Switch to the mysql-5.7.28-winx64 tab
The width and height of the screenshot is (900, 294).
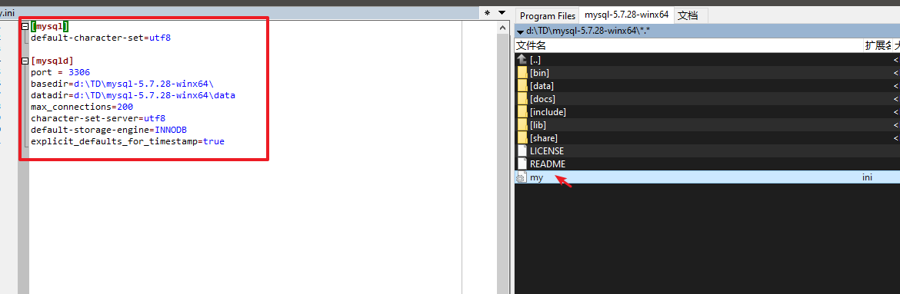pos(627,15)
